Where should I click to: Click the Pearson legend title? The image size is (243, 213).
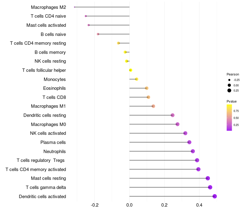tap(233, 74)
